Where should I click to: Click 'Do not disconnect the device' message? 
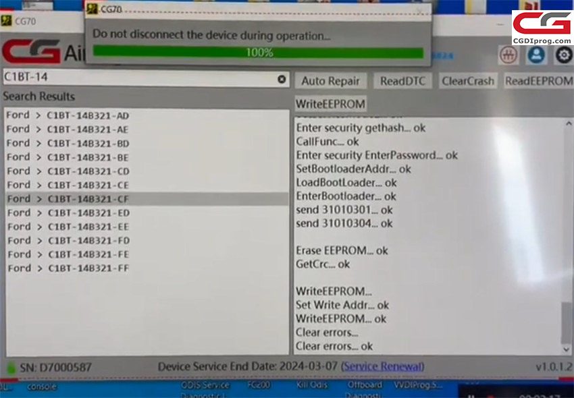[x=211, y=35]
